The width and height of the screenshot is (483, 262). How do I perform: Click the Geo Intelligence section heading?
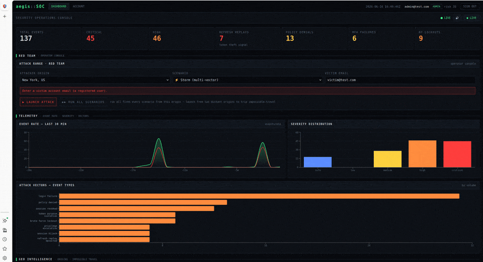click(x=35, y=259)
